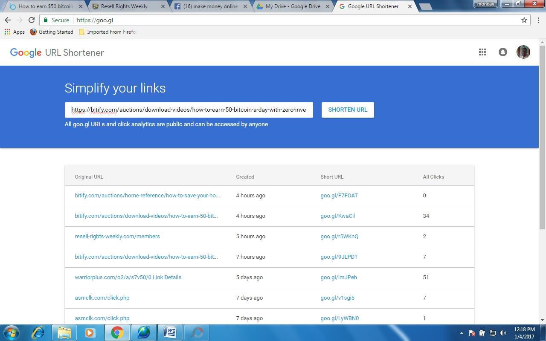Click the volume speaker tray icon

click(503, 333)
